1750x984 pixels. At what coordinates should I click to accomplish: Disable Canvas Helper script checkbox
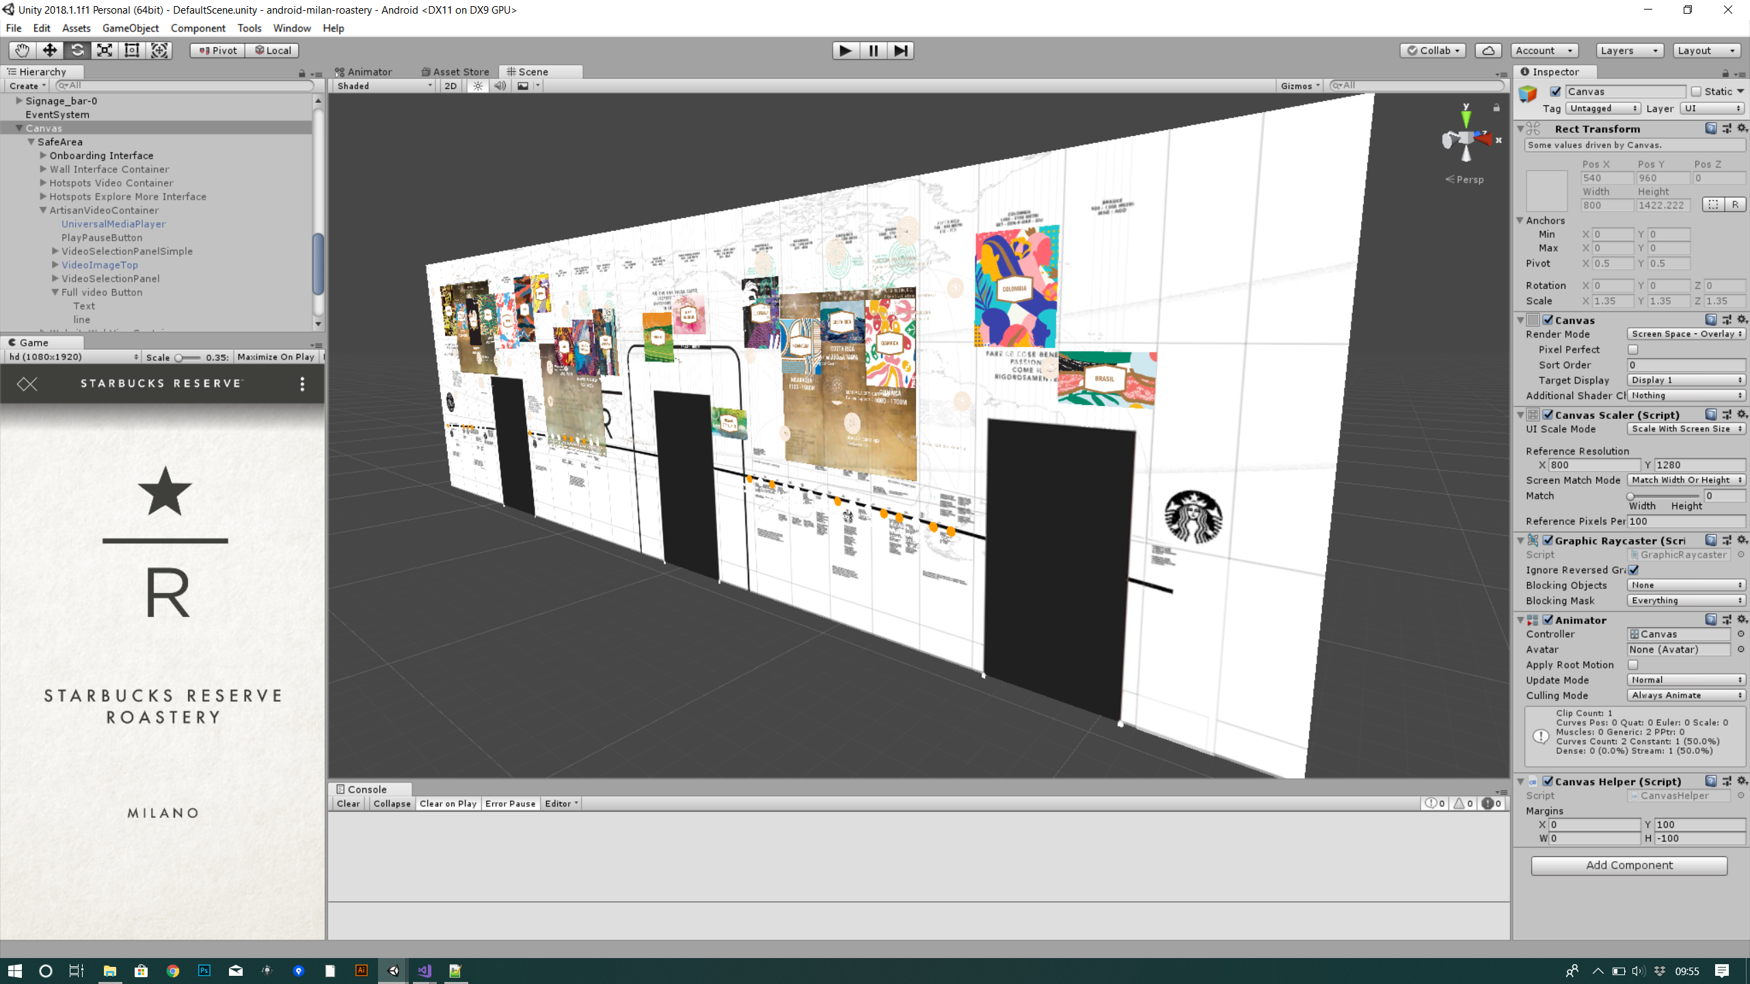click(x=1548, y=782)
